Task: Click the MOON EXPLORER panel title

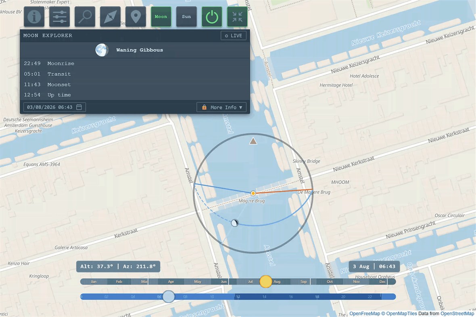Action: 48,35
